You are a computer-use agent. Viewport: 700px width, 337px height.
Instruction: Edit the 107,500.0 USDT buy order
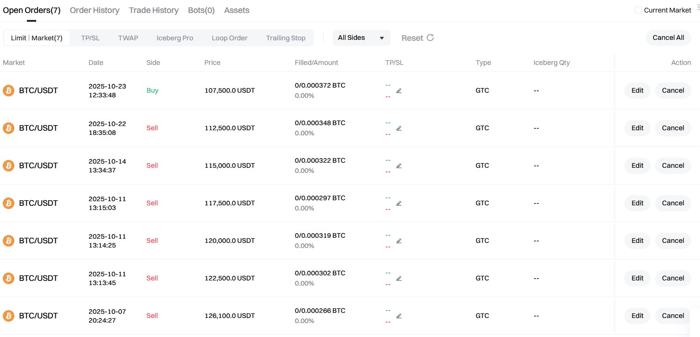(x=637, y=90)
